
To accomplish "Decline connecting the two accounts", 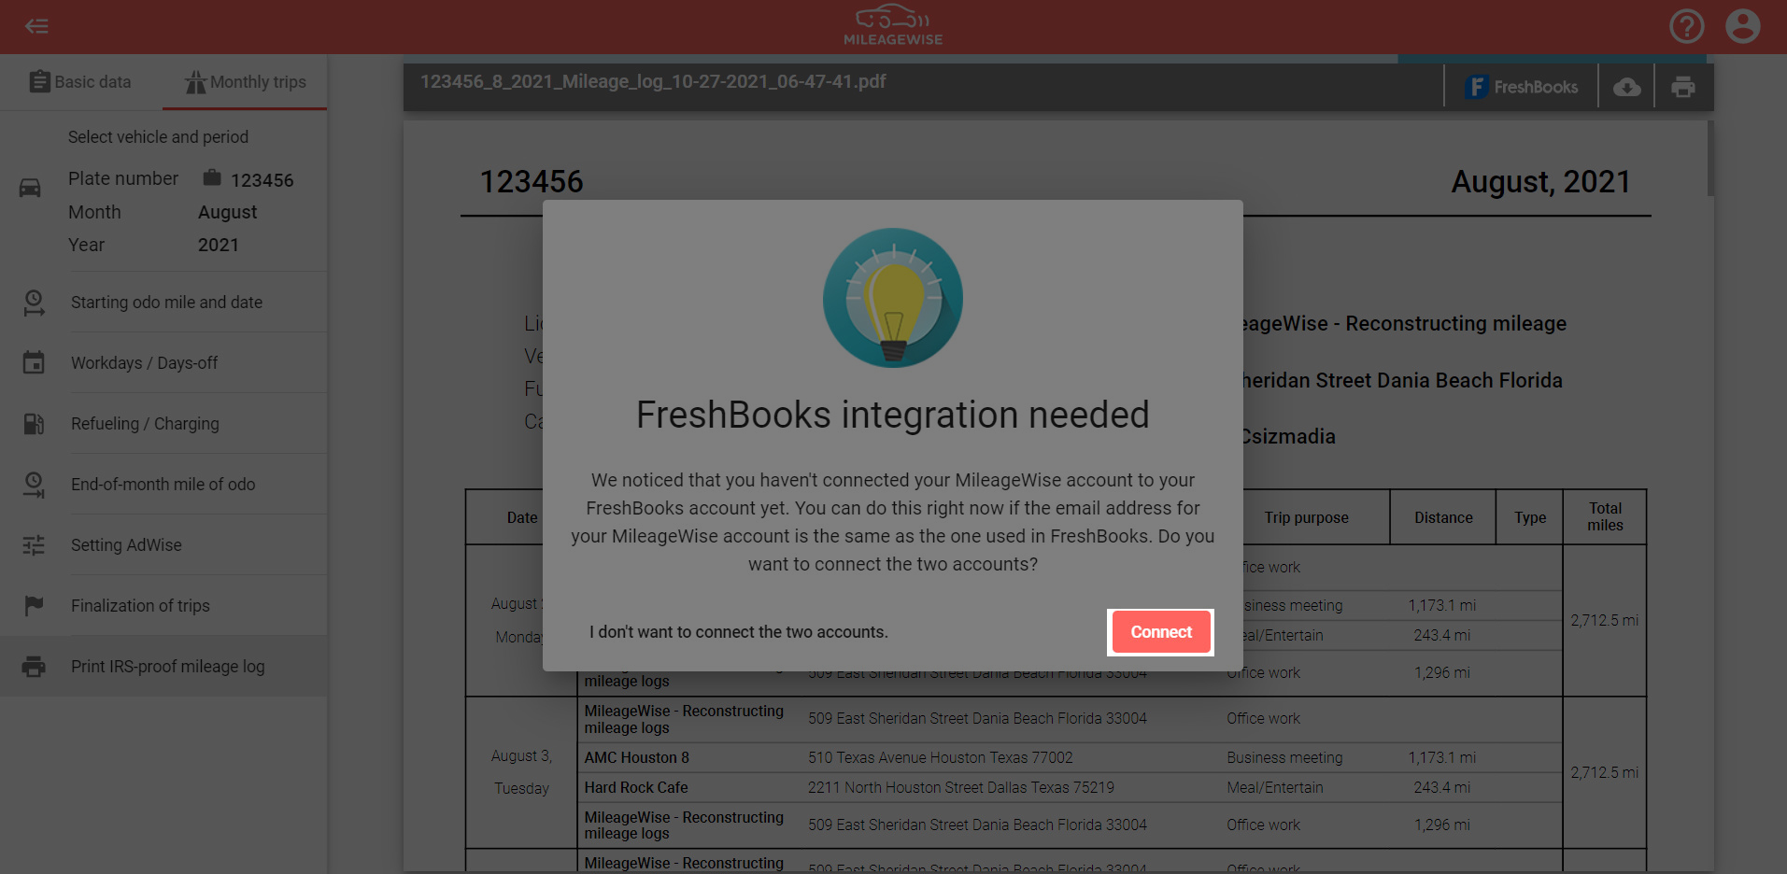I will pyautogui.click(x=738, y=632).
